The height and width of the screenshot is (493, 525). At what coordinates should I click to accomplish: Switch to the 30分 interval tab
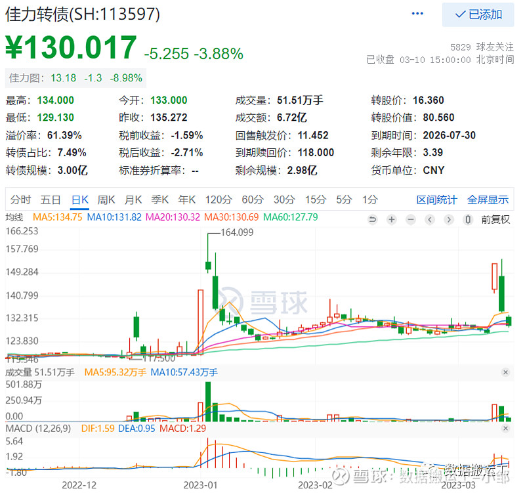click(284, 200)
